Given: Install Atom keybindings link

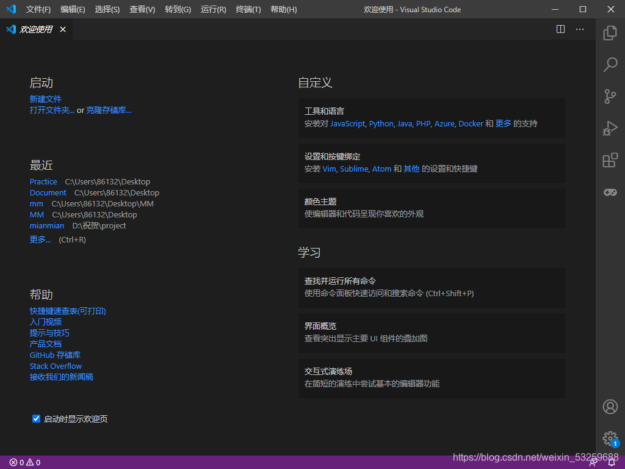Looking at the screenshot, I should coord(381,169).
